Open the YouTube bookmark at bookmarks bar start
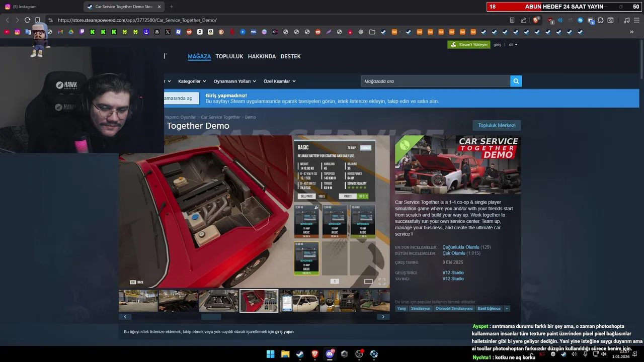Screen dimensions: 644x362 (7, 32)
